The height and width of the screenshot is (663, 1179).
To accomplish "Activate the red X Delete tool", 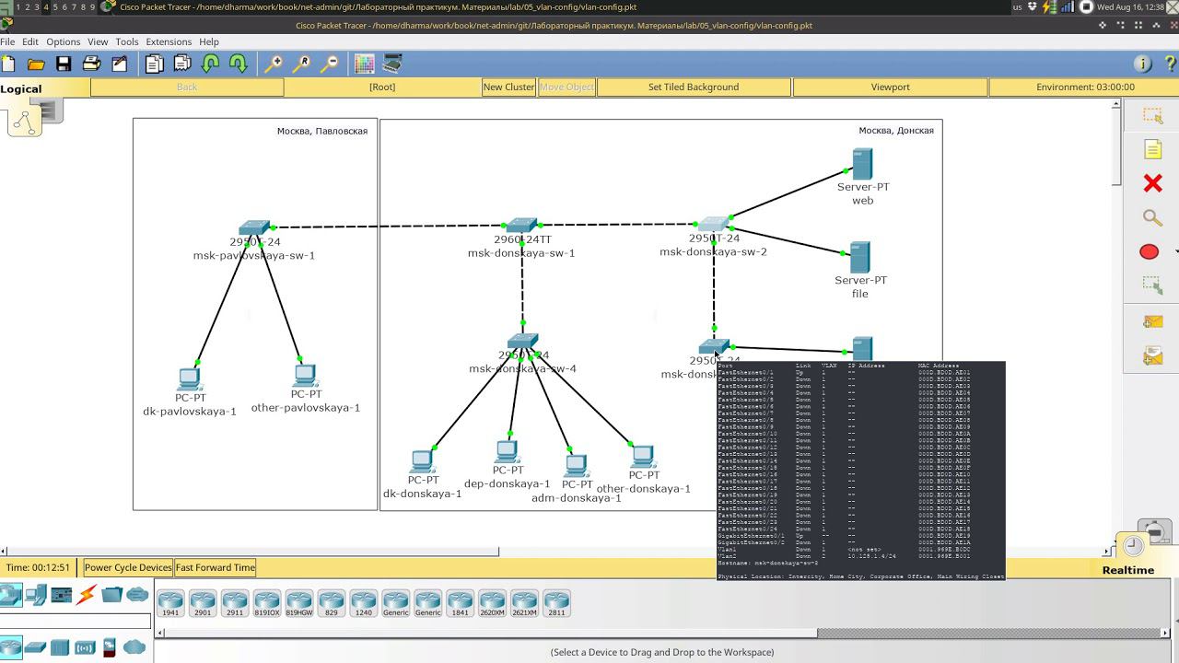I will pyautogui.click(x=1152, y=183).
